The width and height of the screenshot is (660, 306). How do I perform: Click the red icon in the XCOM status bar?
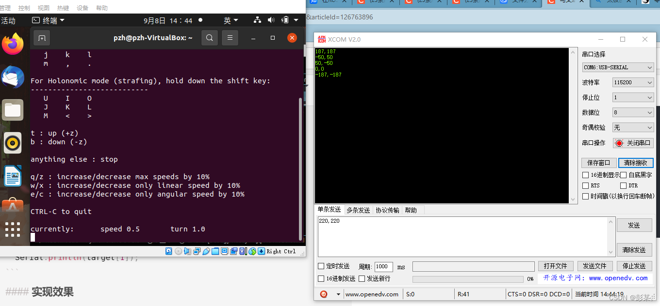(x=324, y=294)
